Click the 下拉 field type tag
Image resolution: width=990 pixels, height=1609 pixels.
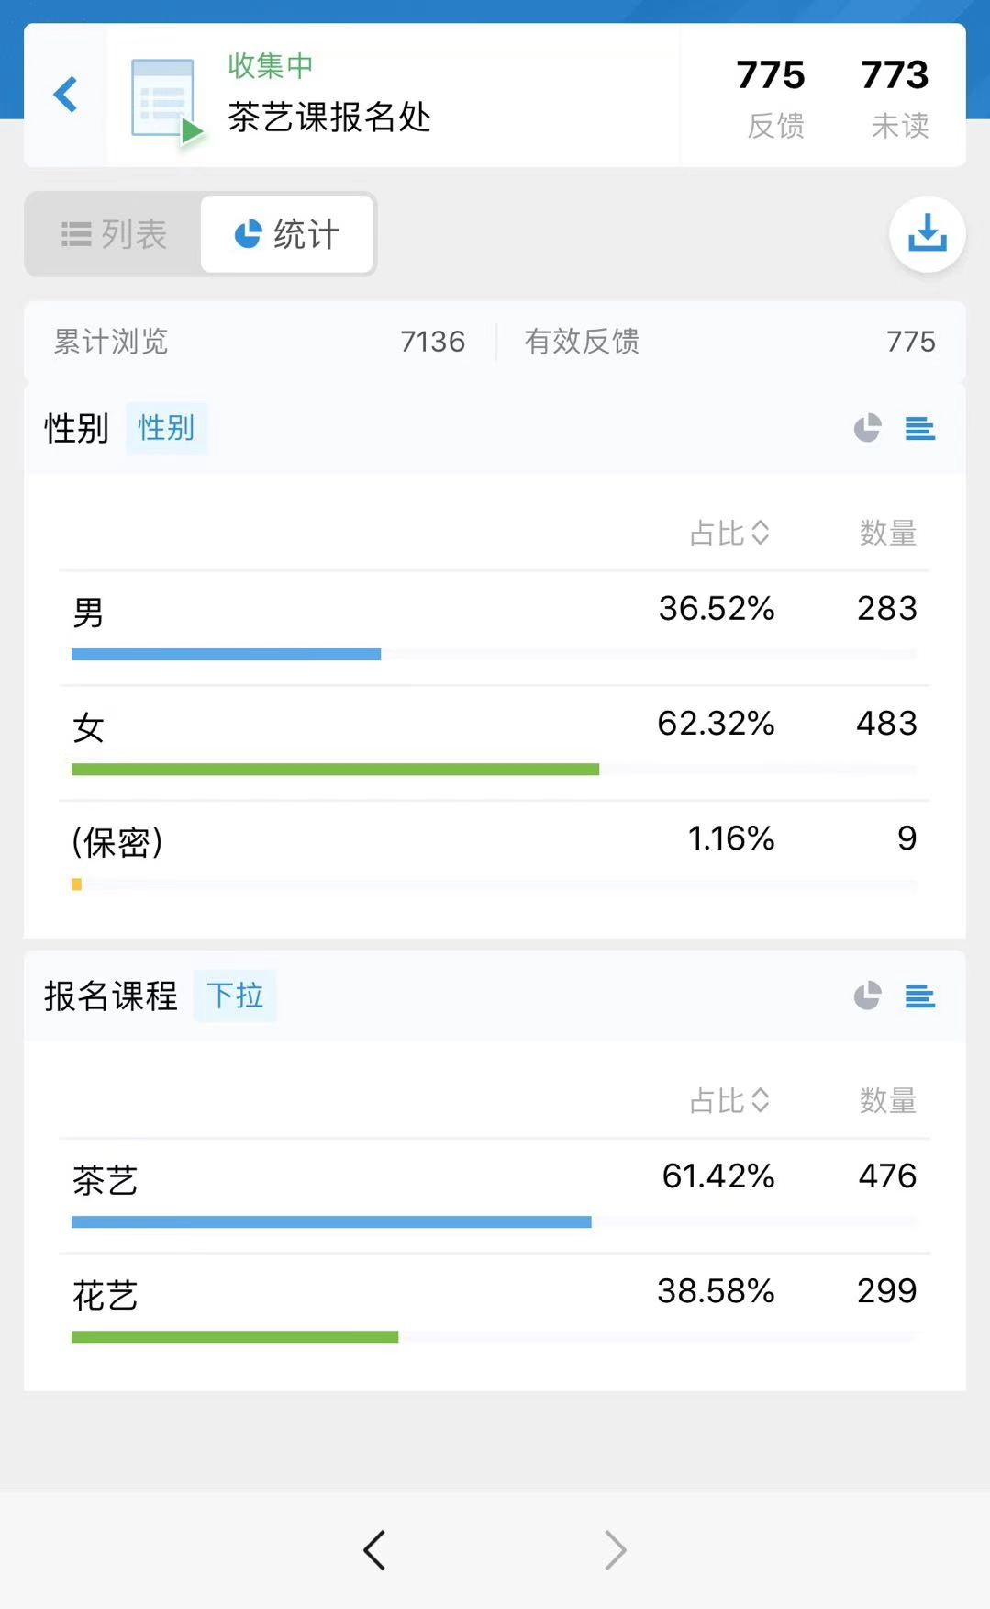[235, 996]
